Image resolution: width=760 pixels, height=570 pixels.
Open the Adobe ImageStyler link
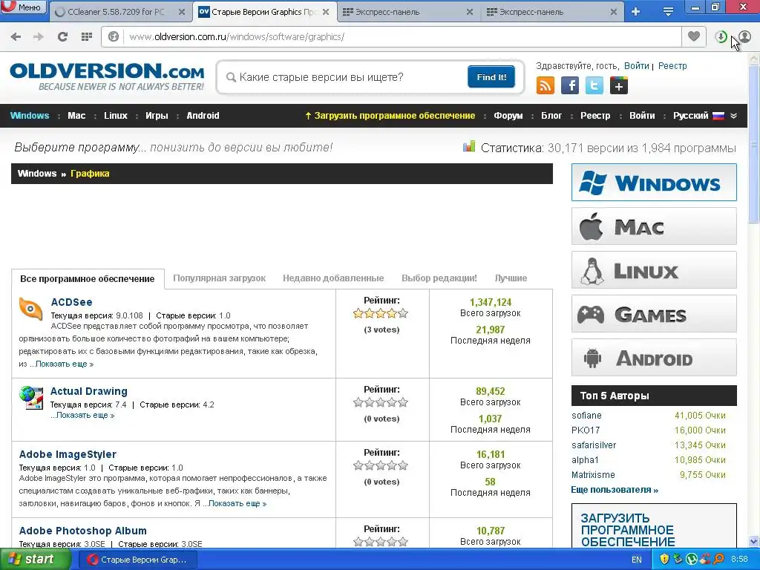68,454
